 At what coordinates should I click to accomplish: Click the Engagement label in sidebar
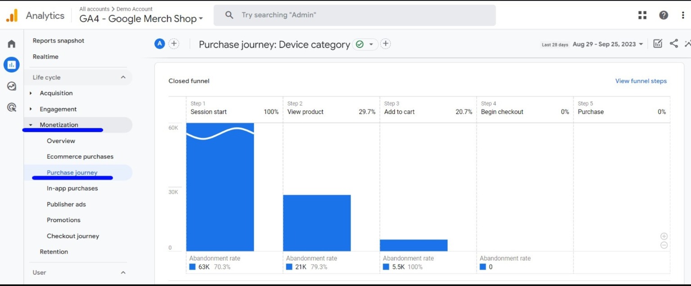[58, 109]
